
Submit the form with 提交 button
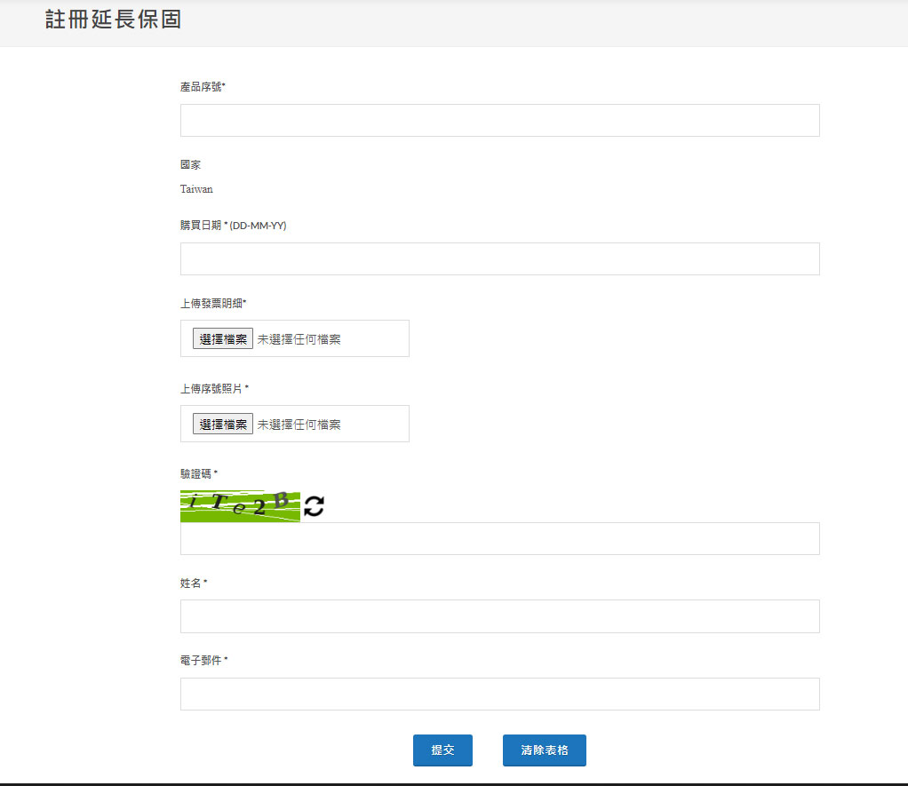pyautogui.click(x=442, y=750)
